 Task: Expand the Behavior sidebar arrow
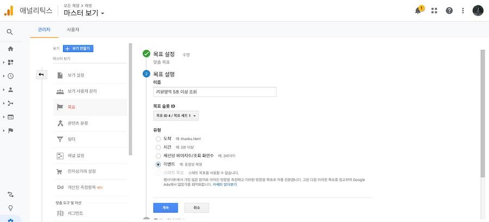[x=3, y=117]
